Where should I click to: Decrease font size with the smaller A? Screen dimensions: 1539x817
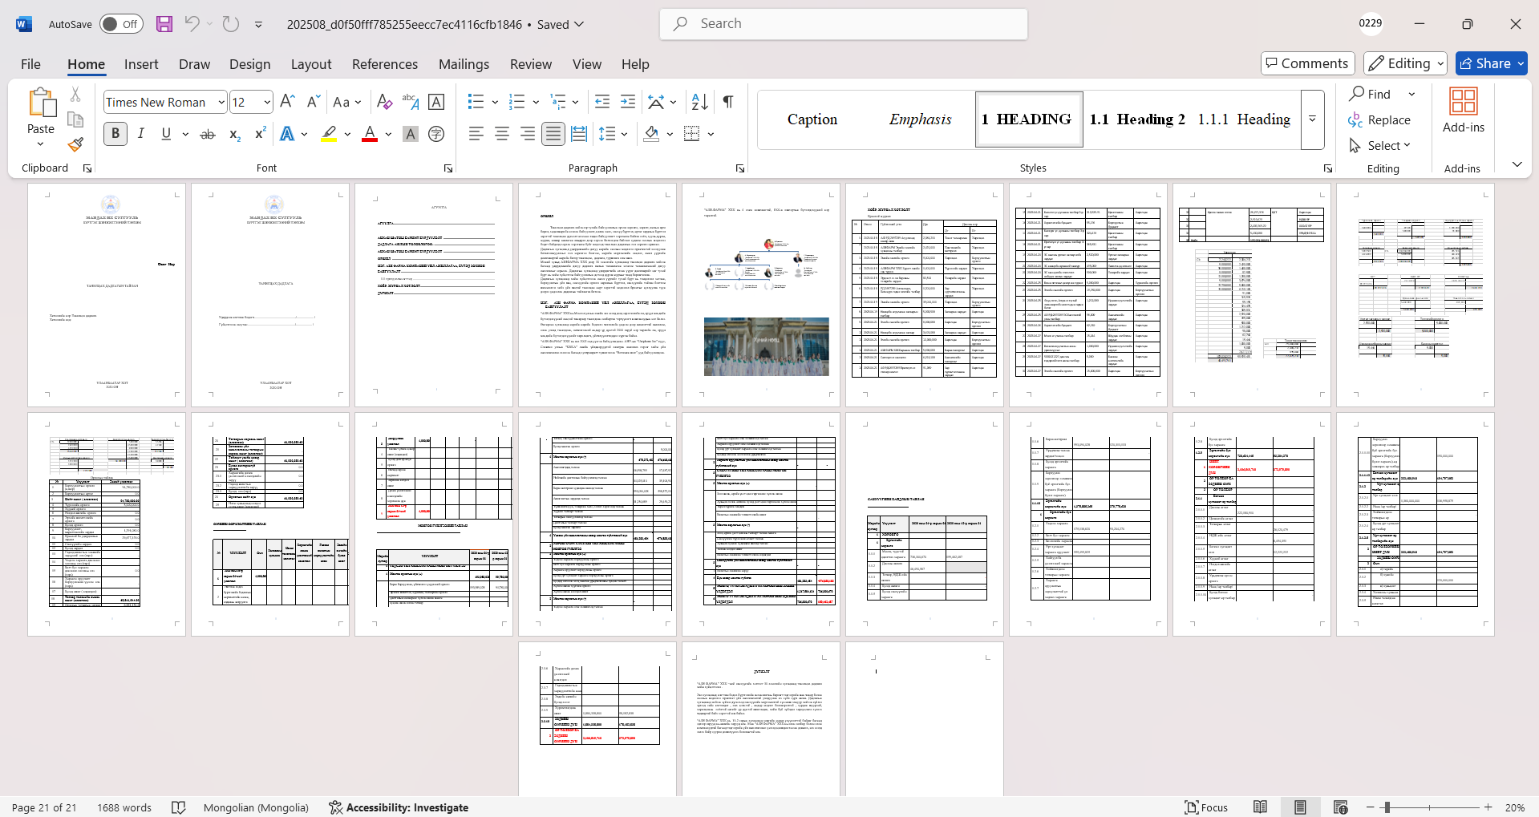tap(314, 102)
